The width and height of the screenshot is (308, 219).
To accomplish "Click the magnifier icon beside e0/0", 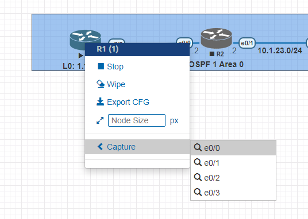I will 198,147.
